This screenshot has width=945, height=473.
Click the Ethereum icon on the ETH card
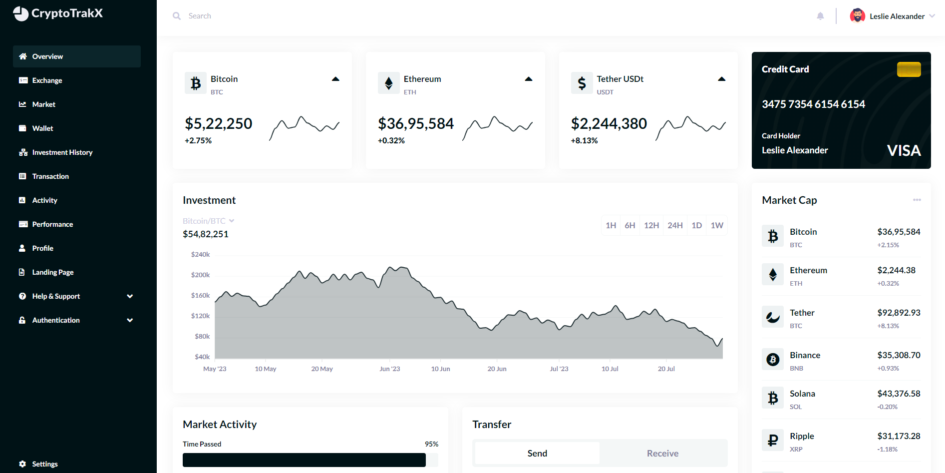tap(388, 83)
